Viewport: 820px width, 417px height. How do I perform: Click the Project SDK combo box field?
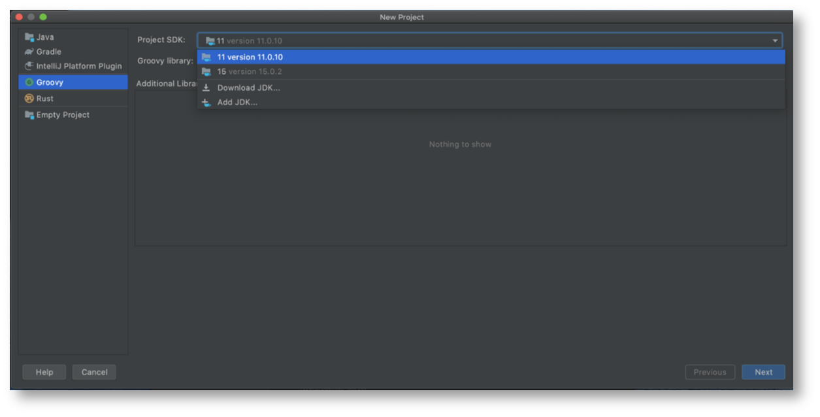(489, 41)
